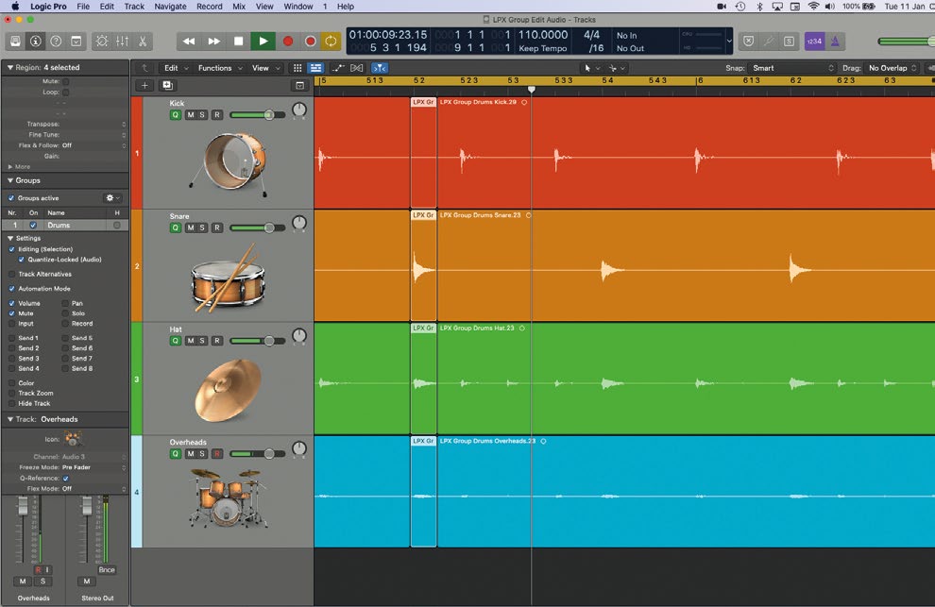Enable the Count-in 1234 button

point(814,42)
